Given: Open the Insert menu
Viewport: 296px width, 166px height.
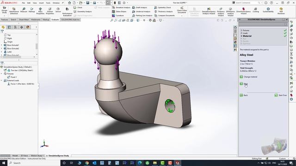Looking at the screenshot, I should tap(41, 3).
